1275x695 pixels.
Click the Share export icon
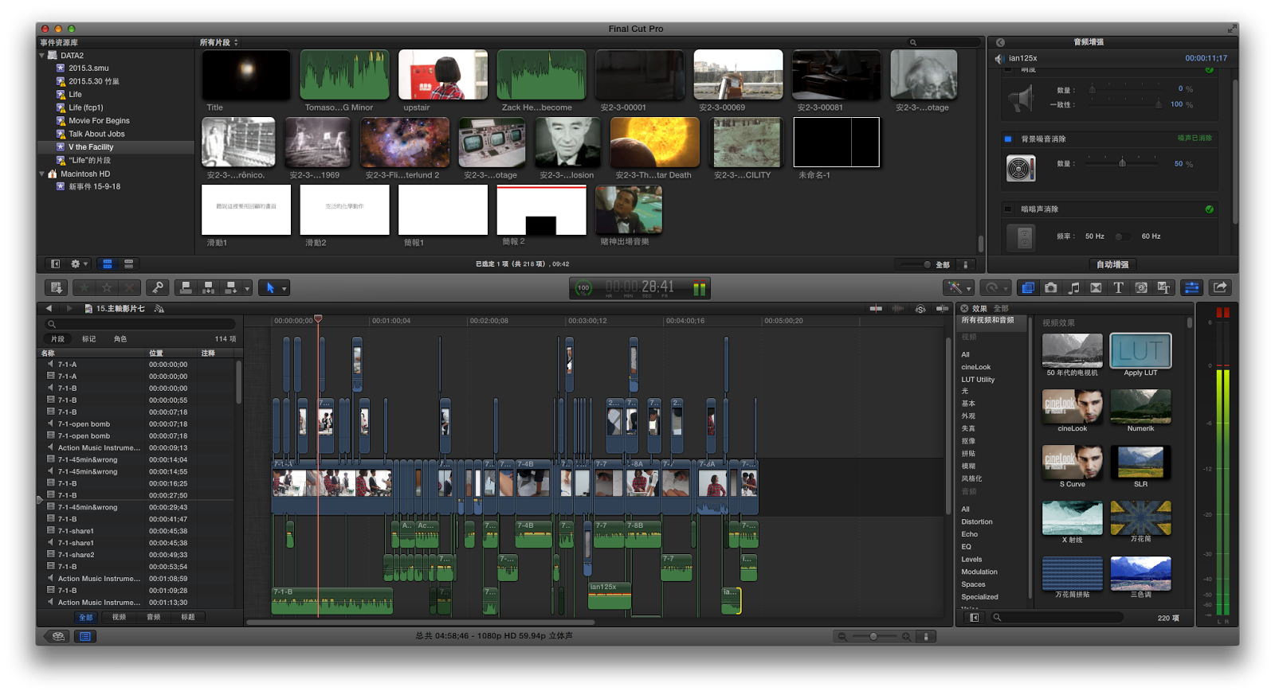[x=1219, y=288]
